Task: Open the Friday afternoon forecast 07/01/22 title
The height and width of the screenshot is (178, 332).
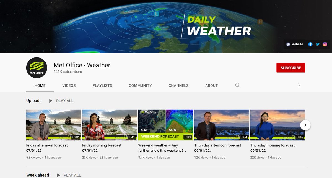Action: point(47,147)
